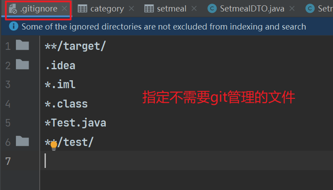Image resolution: width=333 pixels, height=190 pixels.
Task: Close the setmeal tab
Action: click(x=194, y=8)
